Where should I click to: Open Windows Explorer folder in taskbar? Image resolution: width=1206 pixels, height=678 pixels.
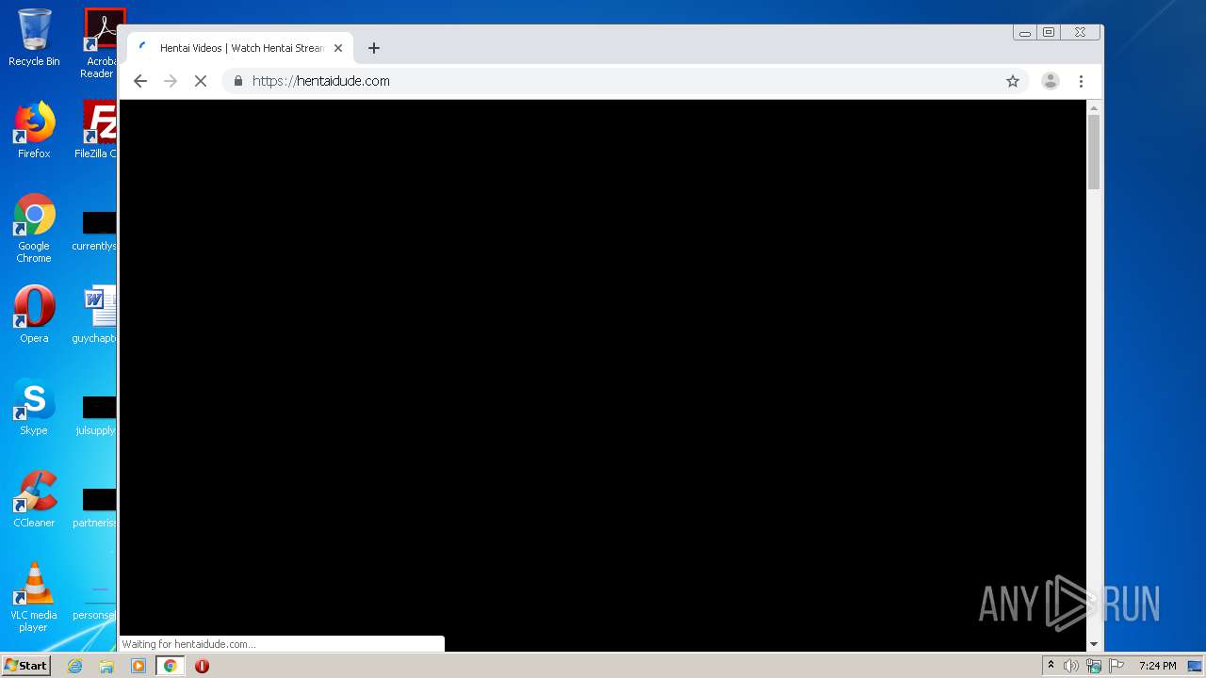tap(106, 666)
